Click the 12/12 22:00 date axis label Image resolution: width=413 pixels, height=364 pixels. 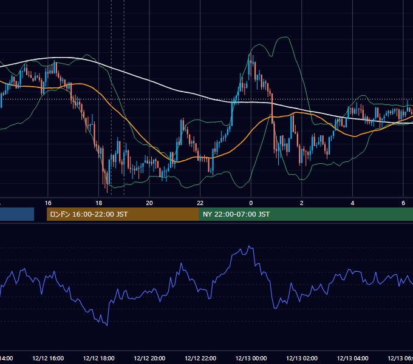(200, 358)
